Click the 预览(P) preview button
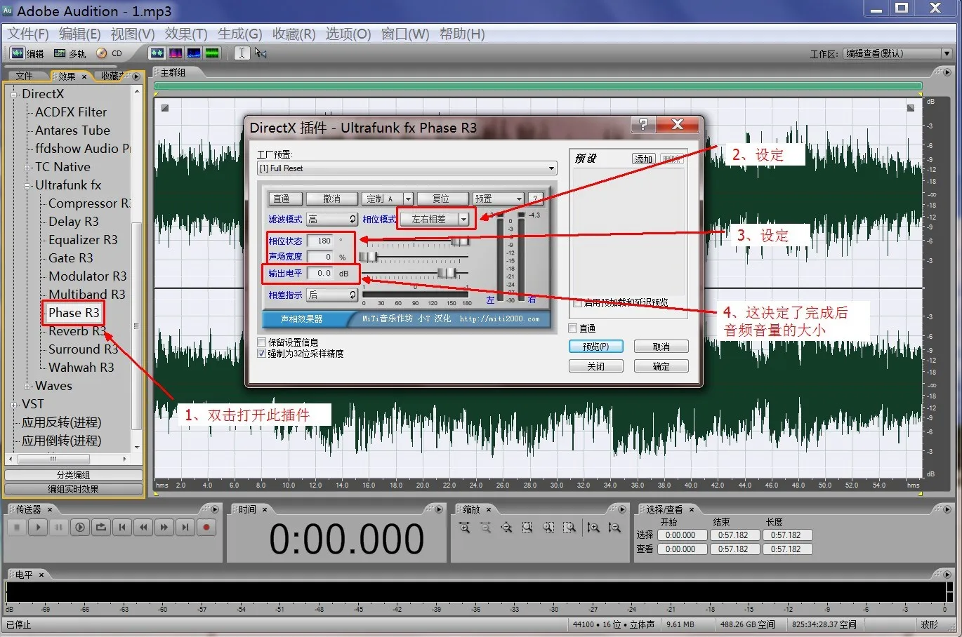This screenshot has height=637, width=962. 595,347
